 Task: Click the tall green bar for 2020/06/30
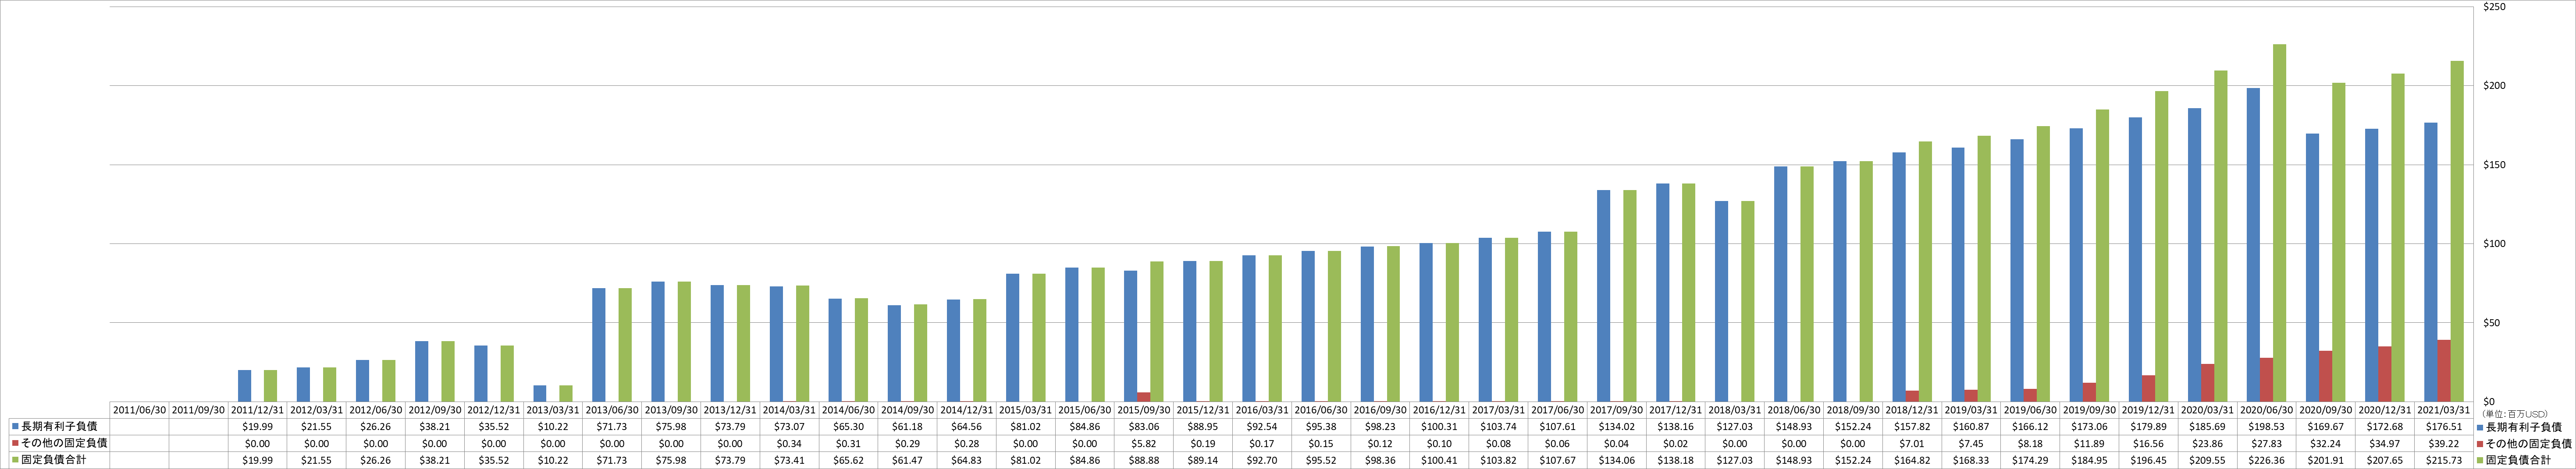[x=2280, y=222]
